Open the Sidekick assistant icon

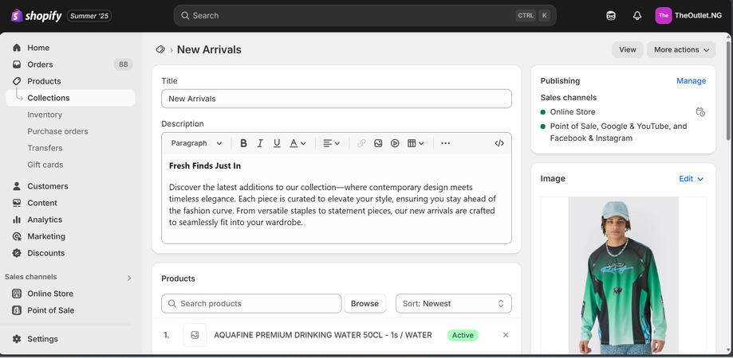[610, 15]
